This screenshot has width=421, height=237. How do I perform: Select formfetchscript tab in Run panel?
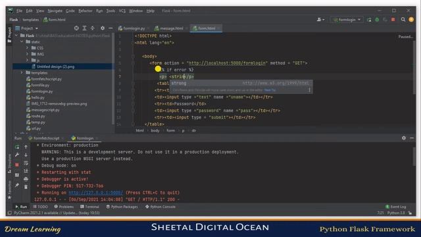46,138
